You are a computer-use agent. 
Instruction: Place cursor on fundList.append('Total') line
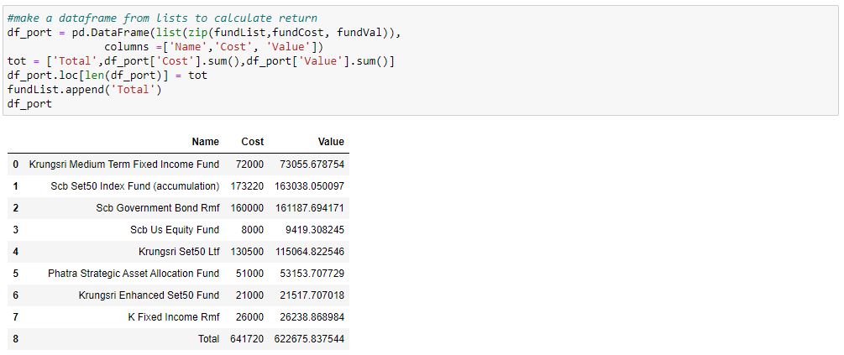tap(85, 89)
